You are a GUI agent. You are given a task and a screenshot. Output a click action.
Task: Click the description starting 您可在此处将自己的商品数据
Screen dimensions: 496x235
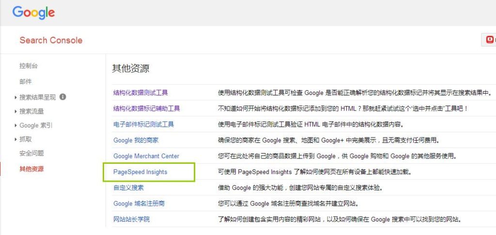click(338, 156)
